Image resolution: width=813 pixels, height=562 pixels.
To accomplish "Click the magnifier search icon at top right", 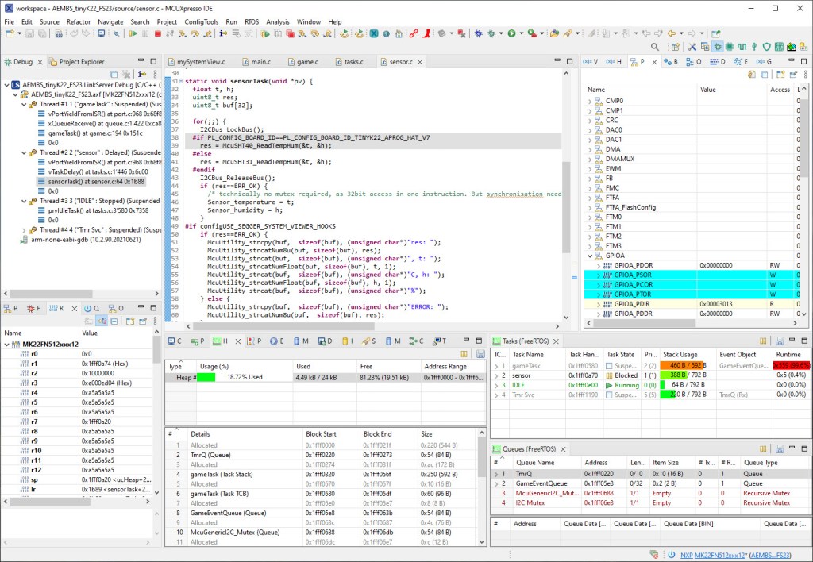I will pyautogui.click(x=655, y=47).
